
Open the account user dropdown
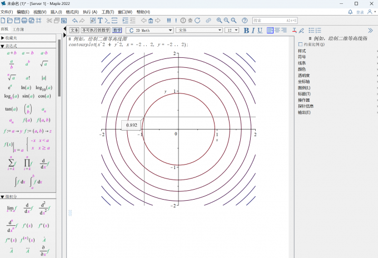(371, 12)
